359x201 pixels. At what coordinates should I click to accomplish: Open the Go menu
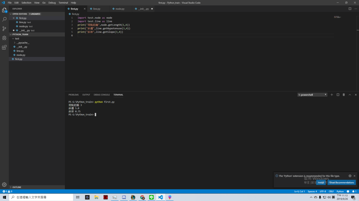44,3
